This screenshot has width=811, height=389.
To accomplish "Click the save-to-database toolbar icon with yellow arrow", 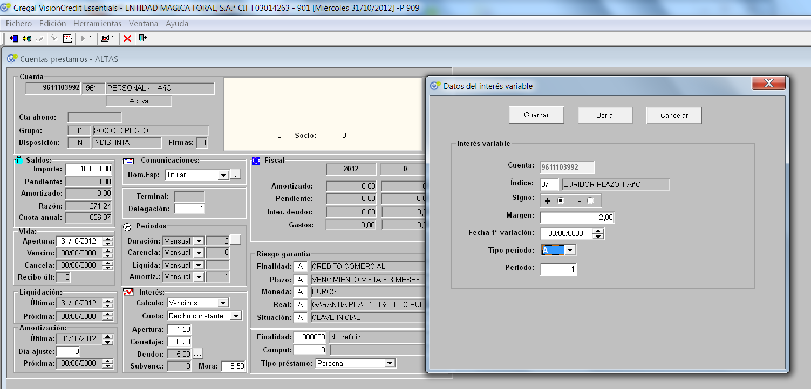I will point(26,38).
